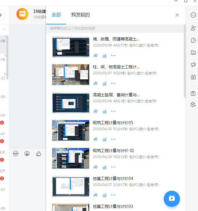Click the add-app briefcase plus icon in sidebar
The image size is (198, 211).
[x=193, y=93]
